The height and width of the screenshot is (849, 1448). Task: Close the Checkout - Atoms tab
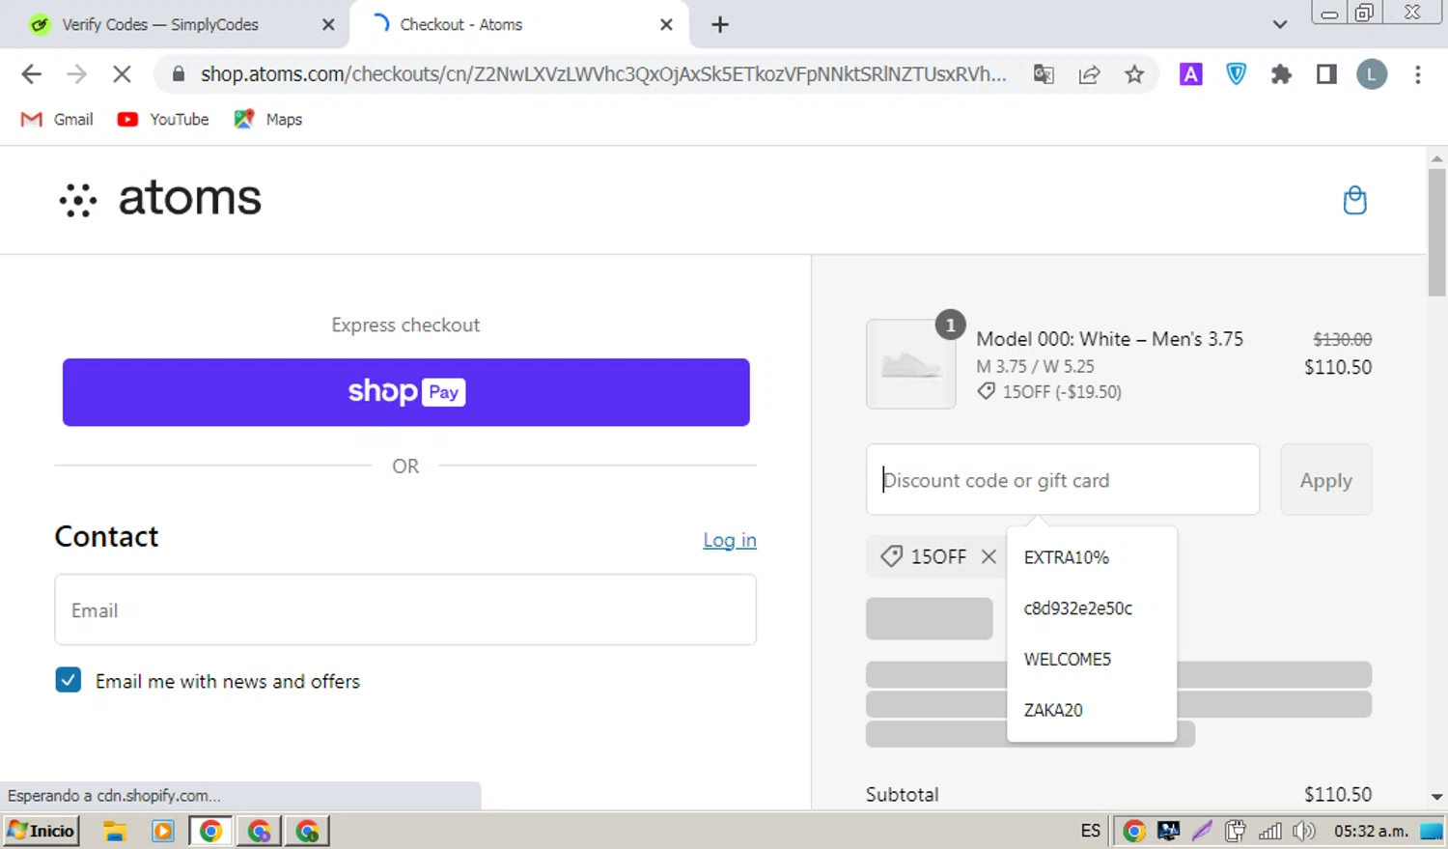(666, 25)
